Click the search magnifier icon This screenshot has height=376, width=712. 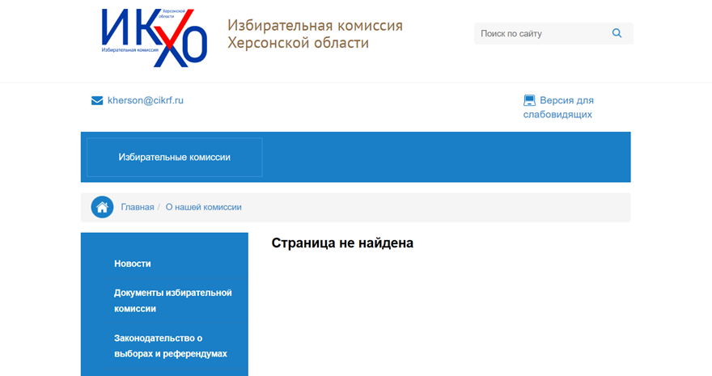[x=617, y=33]
